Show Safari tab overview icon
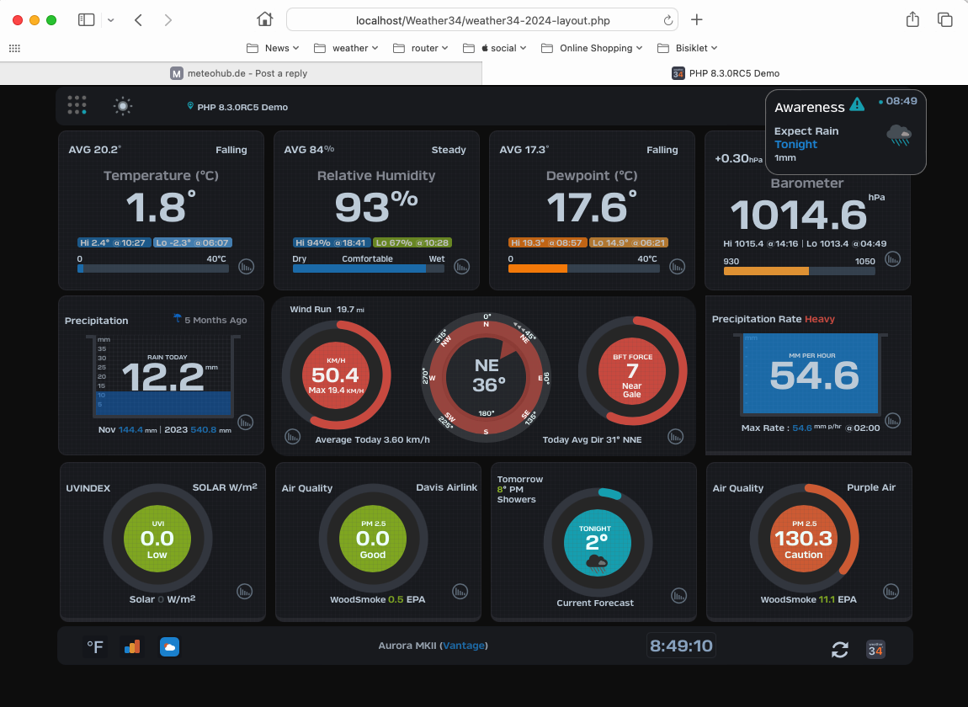Screen dimensions: 968x707 pyautogui.click(x=944, y=19)
